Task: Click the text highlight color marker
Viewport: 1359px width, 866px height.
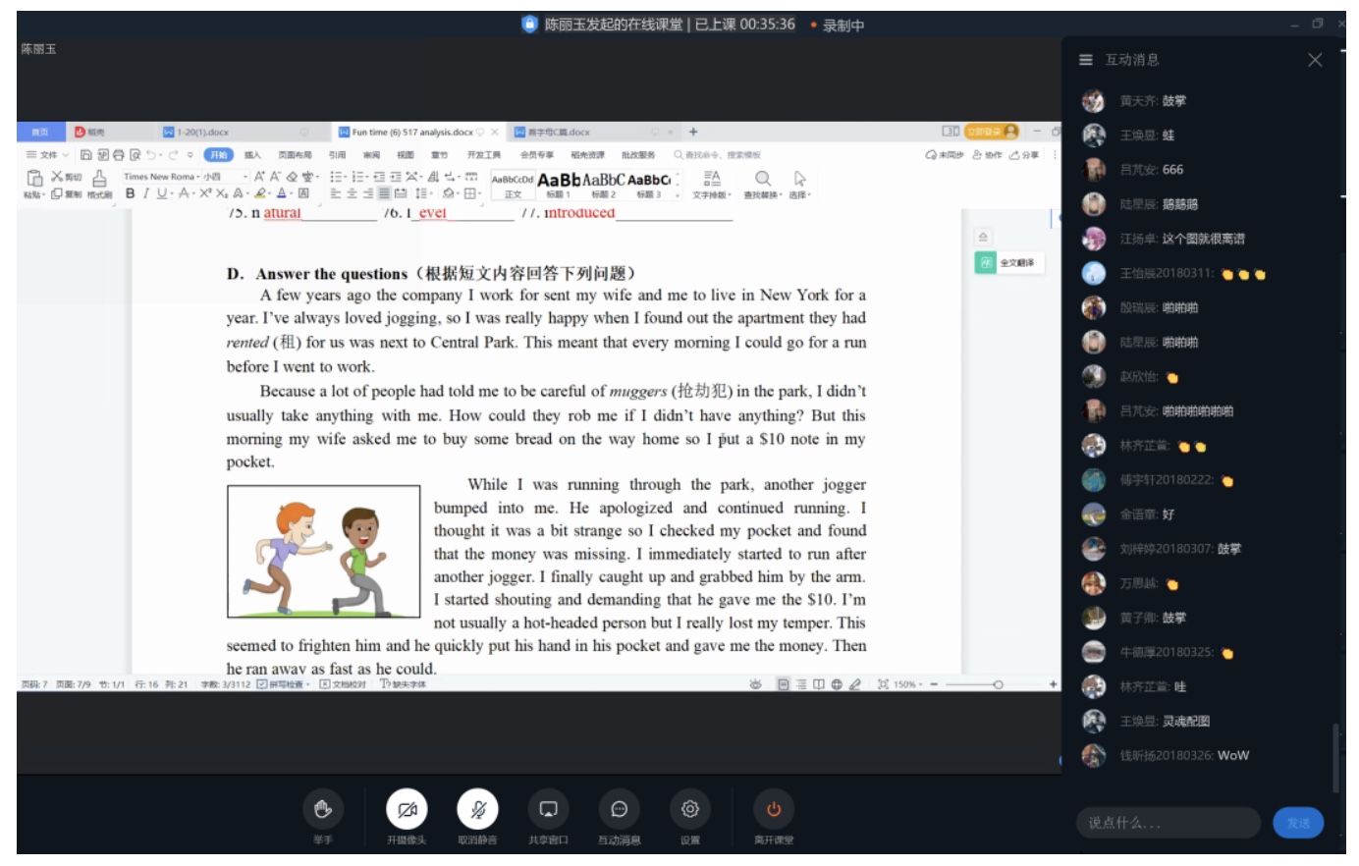Action: (260, 193)
